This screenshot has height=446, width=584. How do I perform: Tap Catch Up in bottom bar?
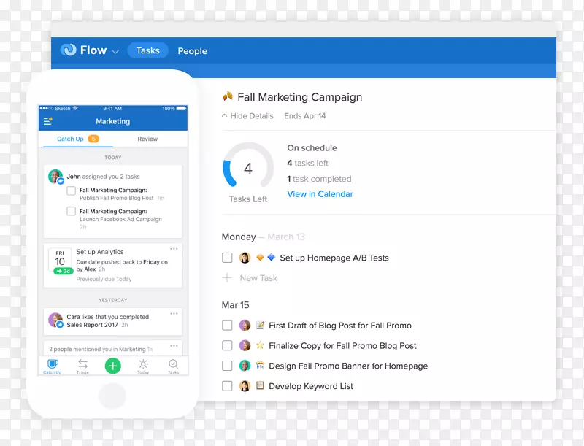click(x=53, y=366)
